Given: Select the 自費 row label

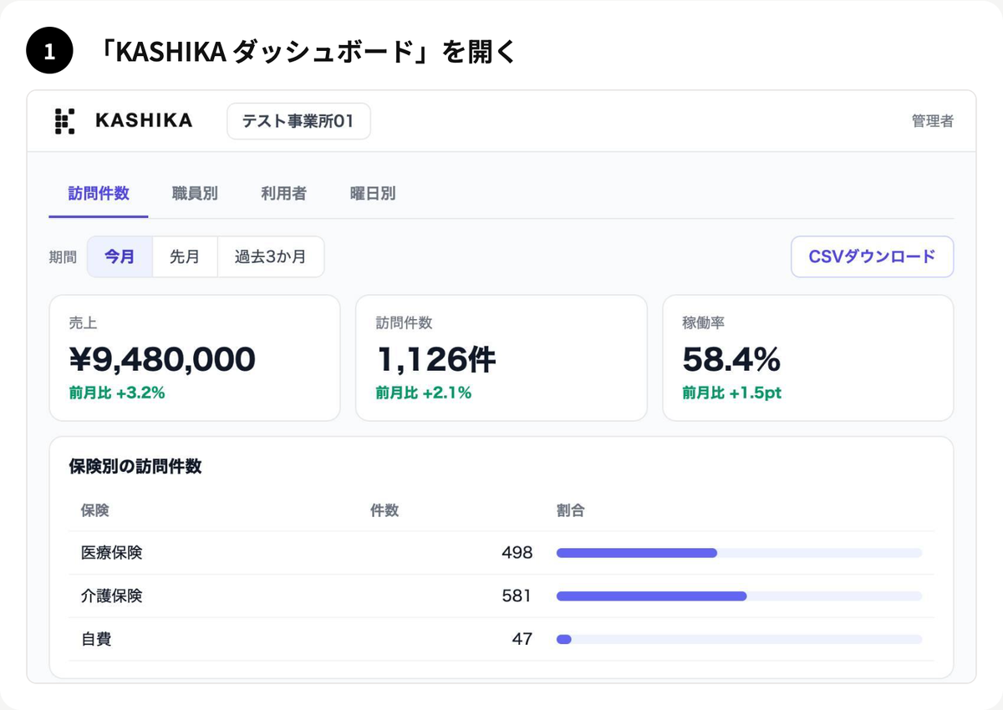Looking at the screenshot, I should (x=96, y=640).
